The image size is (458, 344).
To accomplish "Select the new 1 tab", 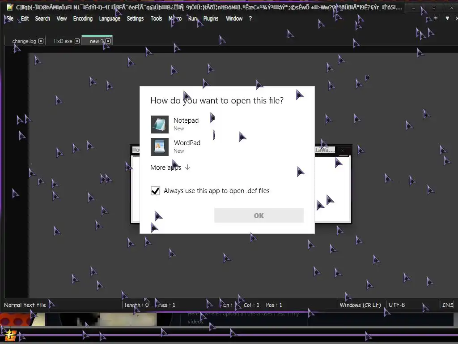I will (97, 41).
